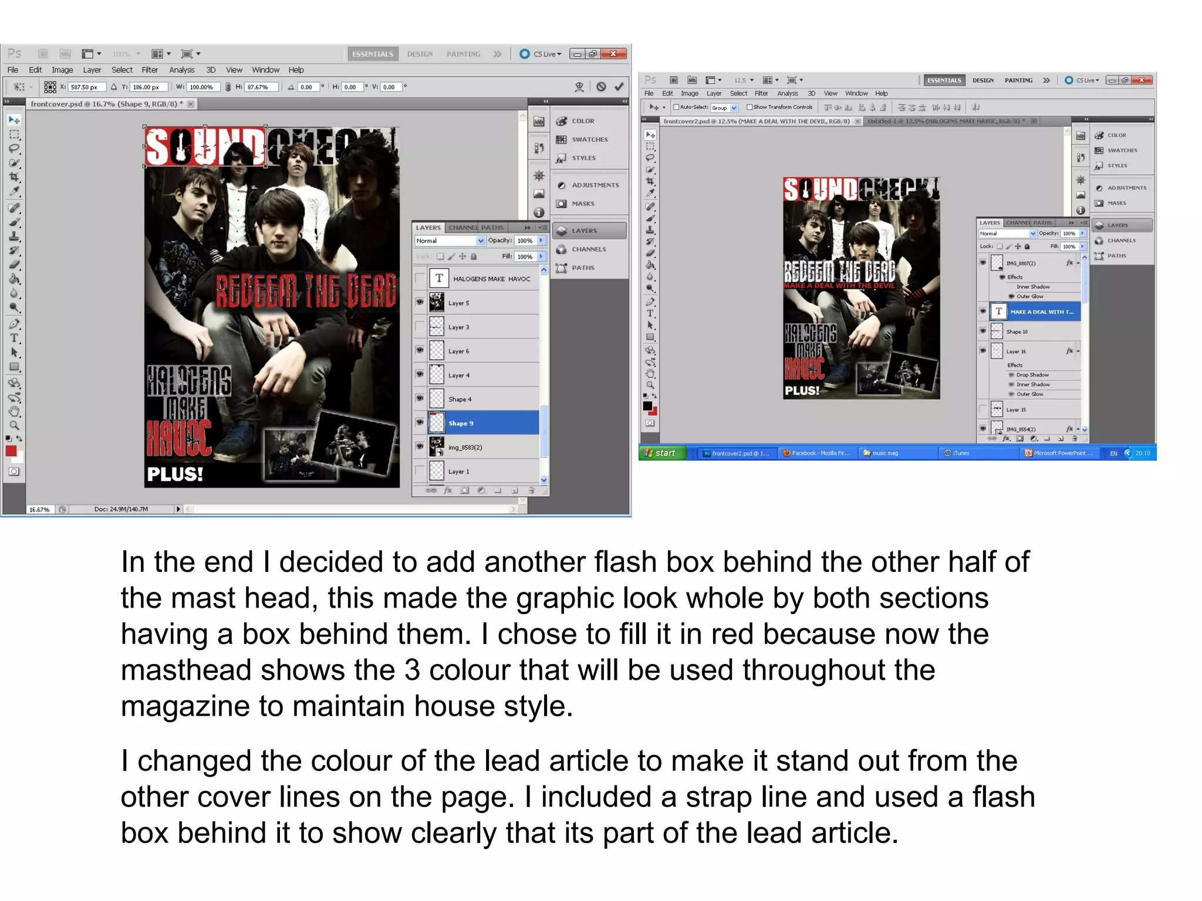Viewport: 1202px width, 901px height.
Task: Select the Type tool in right window
Action: [650, 313]
